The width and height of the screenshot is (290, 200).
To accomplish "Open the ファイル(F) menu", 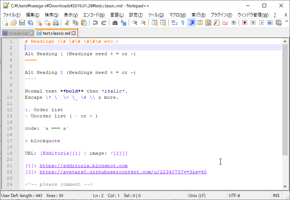I will pos(11,15).
